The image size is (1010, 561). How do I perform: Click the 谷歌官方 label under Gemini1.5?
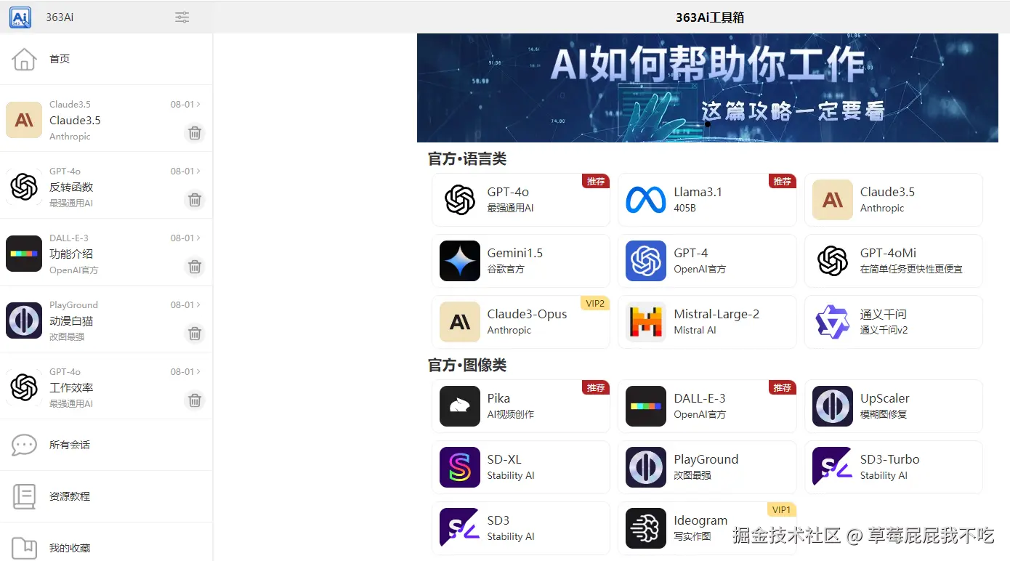(x=506, y=269)
